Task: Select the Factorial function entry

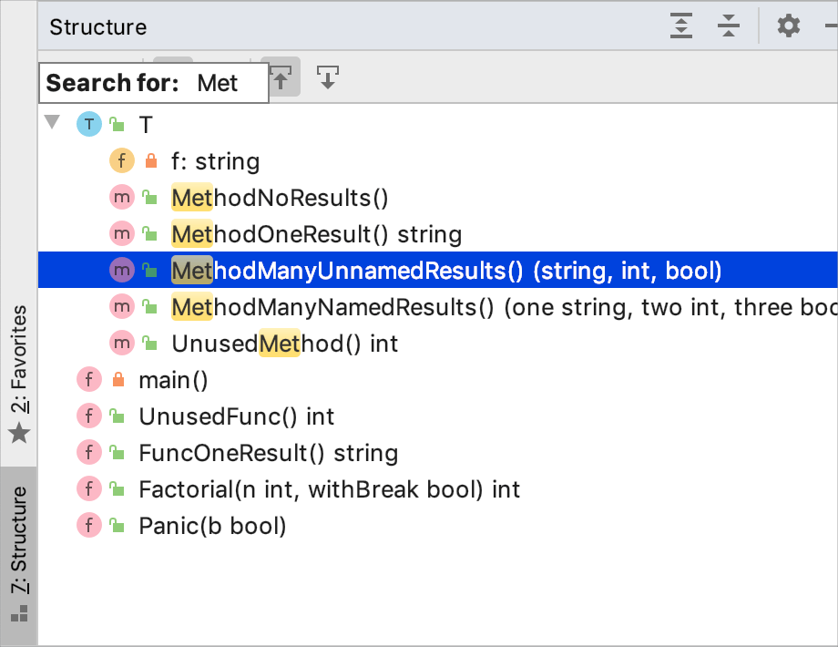Action: click(328, 488)
